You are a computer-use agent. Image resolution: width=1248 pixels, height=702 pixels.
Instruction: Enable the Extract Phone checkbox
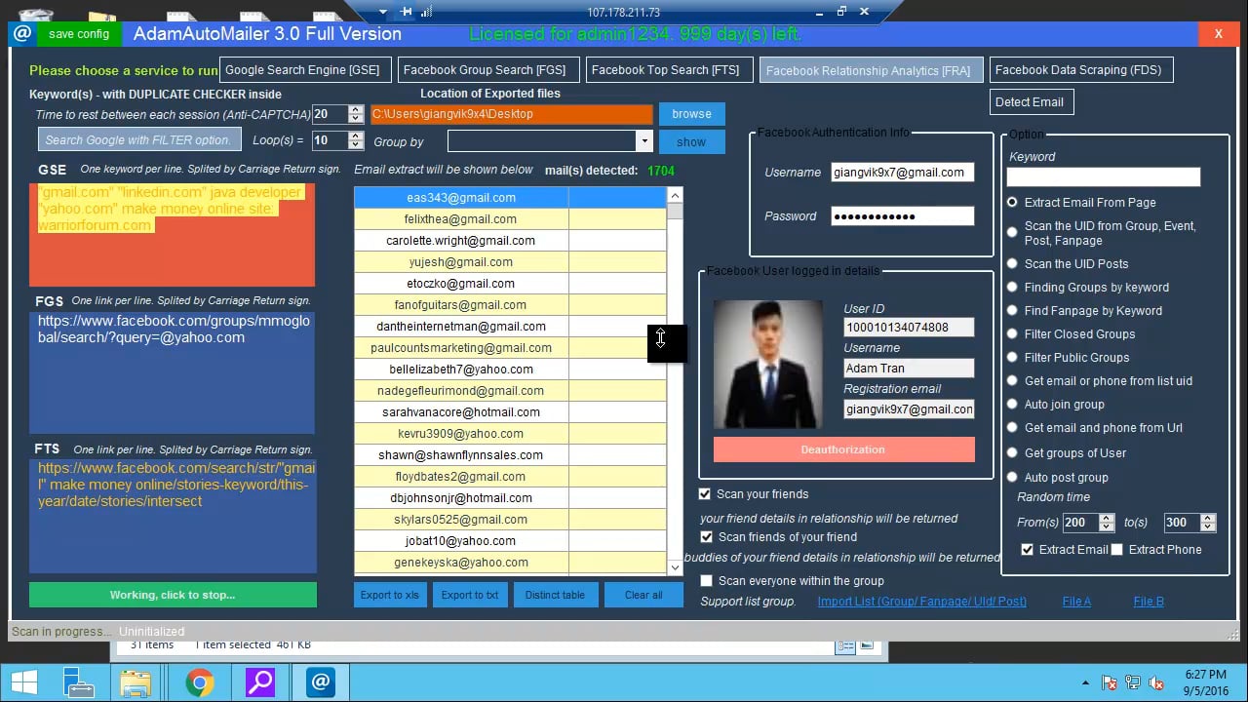coord(1117,550)
